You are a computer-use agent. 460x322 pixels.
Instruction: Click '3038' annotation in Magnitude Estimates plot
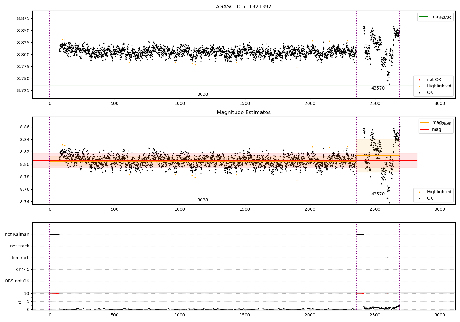[203, 200]
